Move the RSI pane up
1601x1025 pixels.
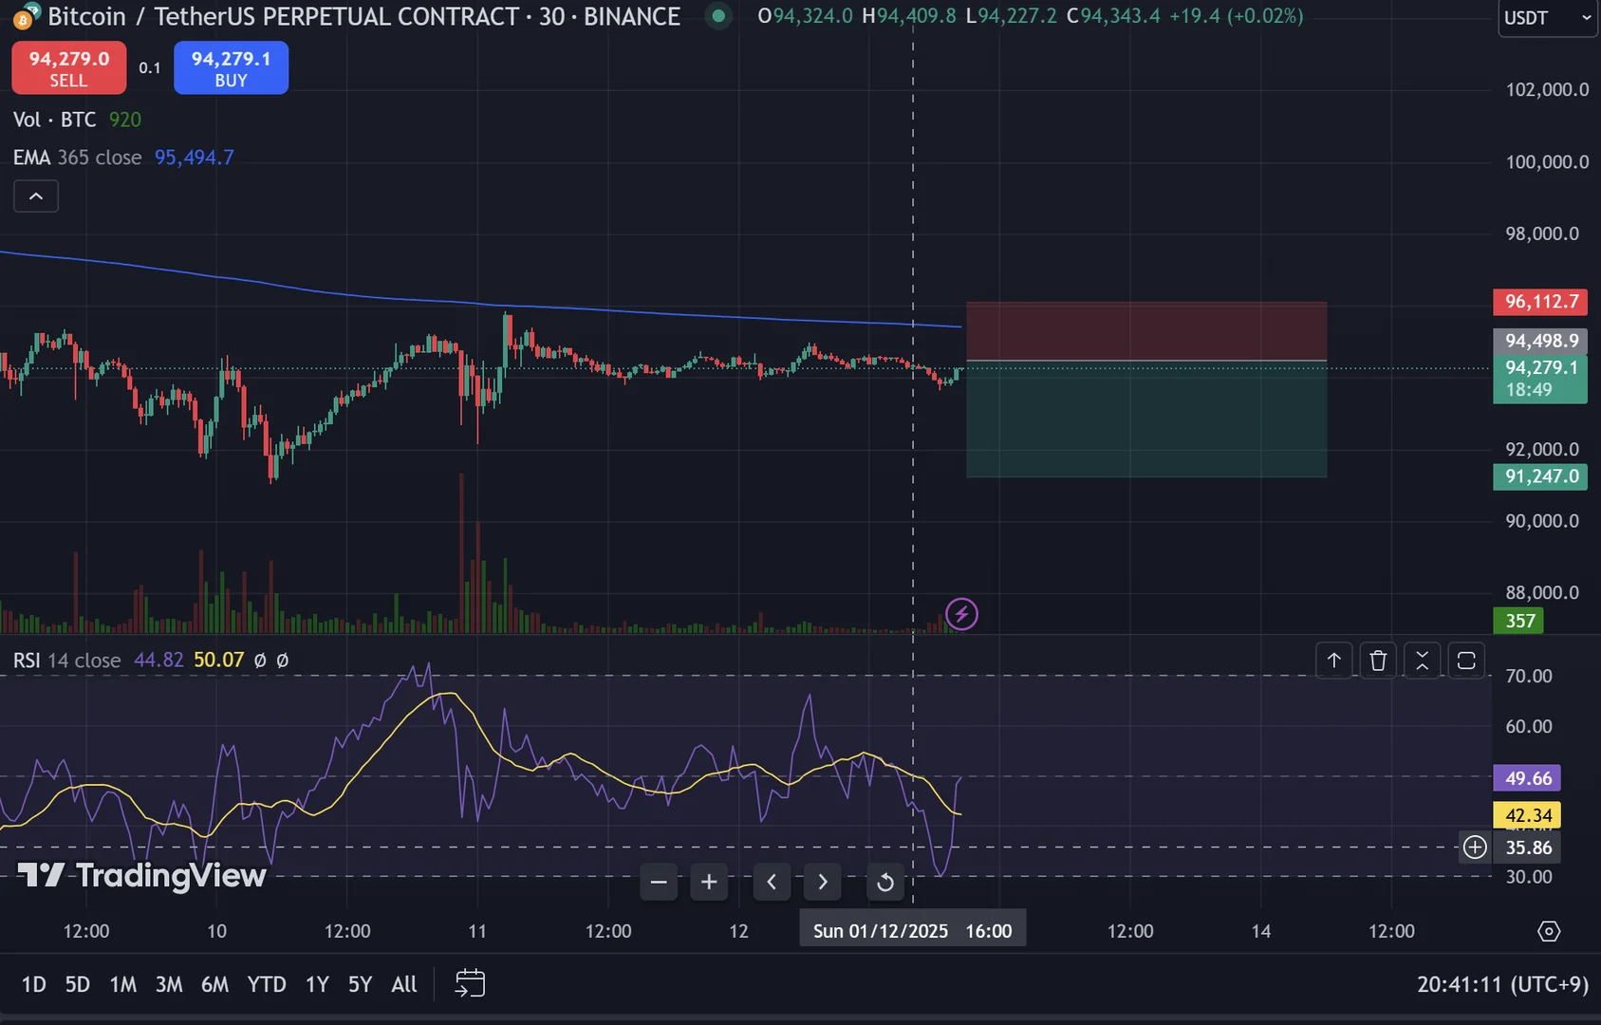[x=1333, y=661]
